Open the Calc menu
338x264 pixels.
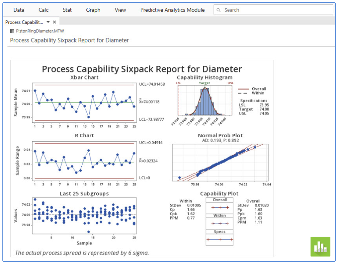coord(44,10)
